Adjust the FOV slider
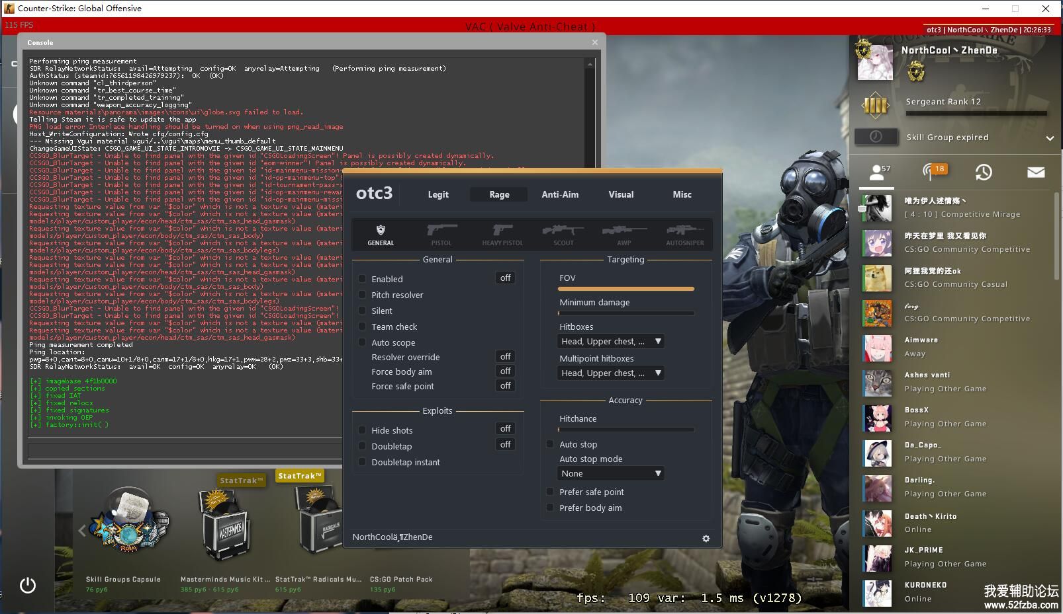This screenshot has width=1063, height=614. [x=626, y=289]
